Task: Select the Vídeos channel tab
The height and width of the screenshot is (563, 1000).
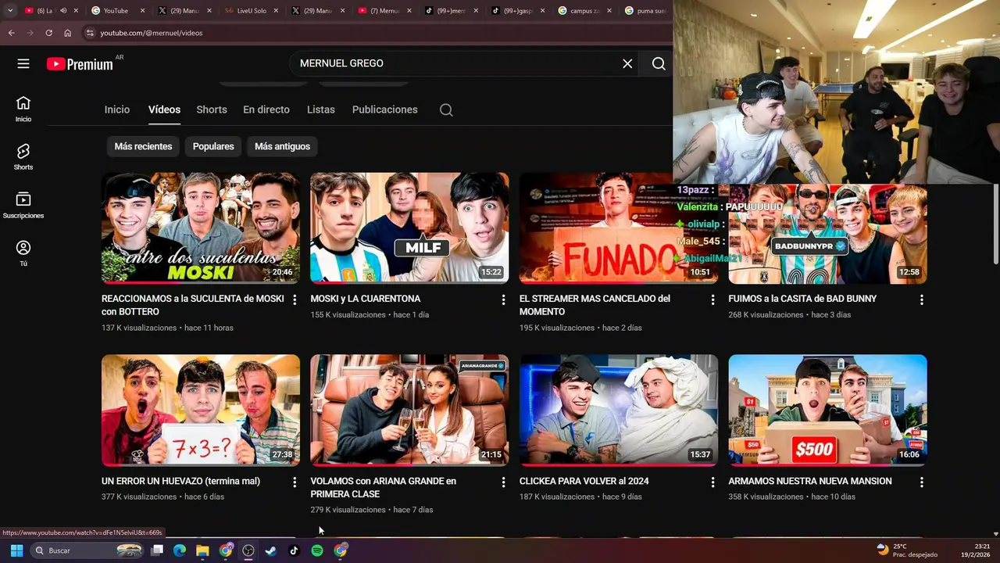Action: 164,109
